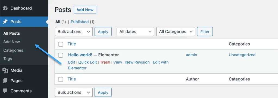
Task: Select Add New in Posts submenu
Action: click(x=11, y=42)
